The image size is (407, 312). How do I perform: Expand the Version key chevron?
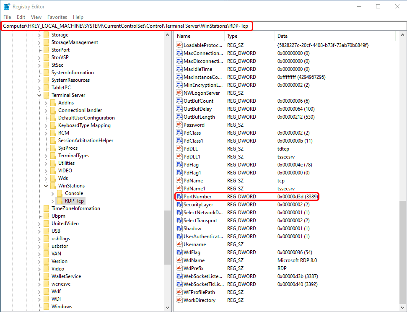click(x=39, y=261)
